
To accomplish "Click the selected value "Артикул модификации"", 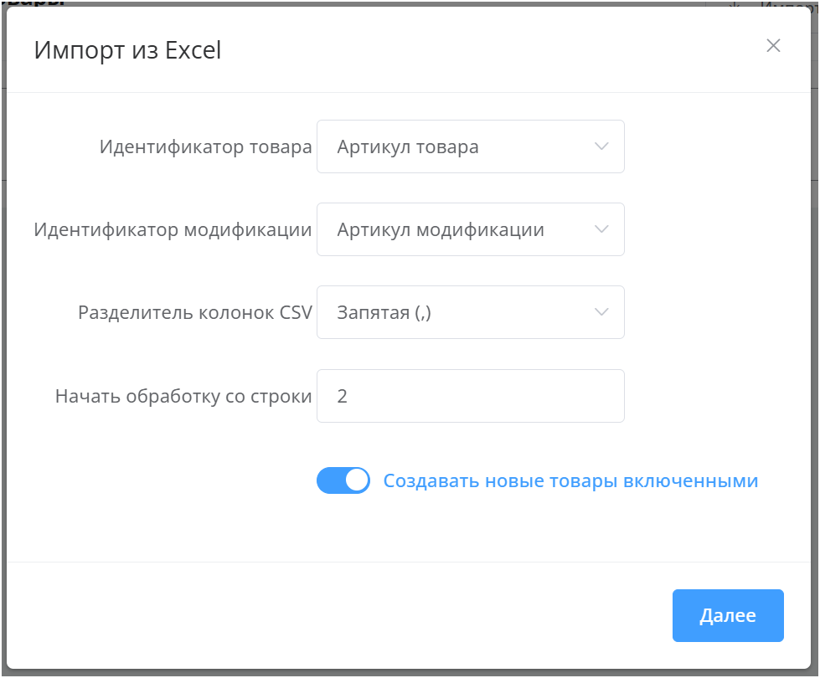I will 441,230.
